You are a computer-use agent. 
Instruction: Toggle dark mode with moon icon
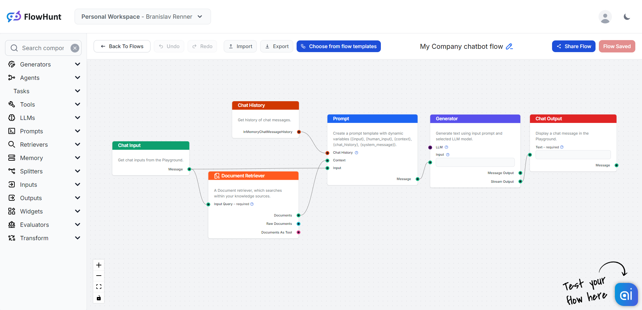click(x=627, y=17)
